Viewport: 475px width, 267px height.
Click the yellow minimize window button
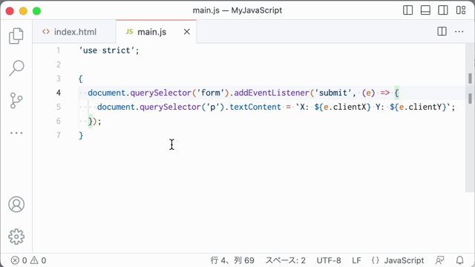[23, 11]
